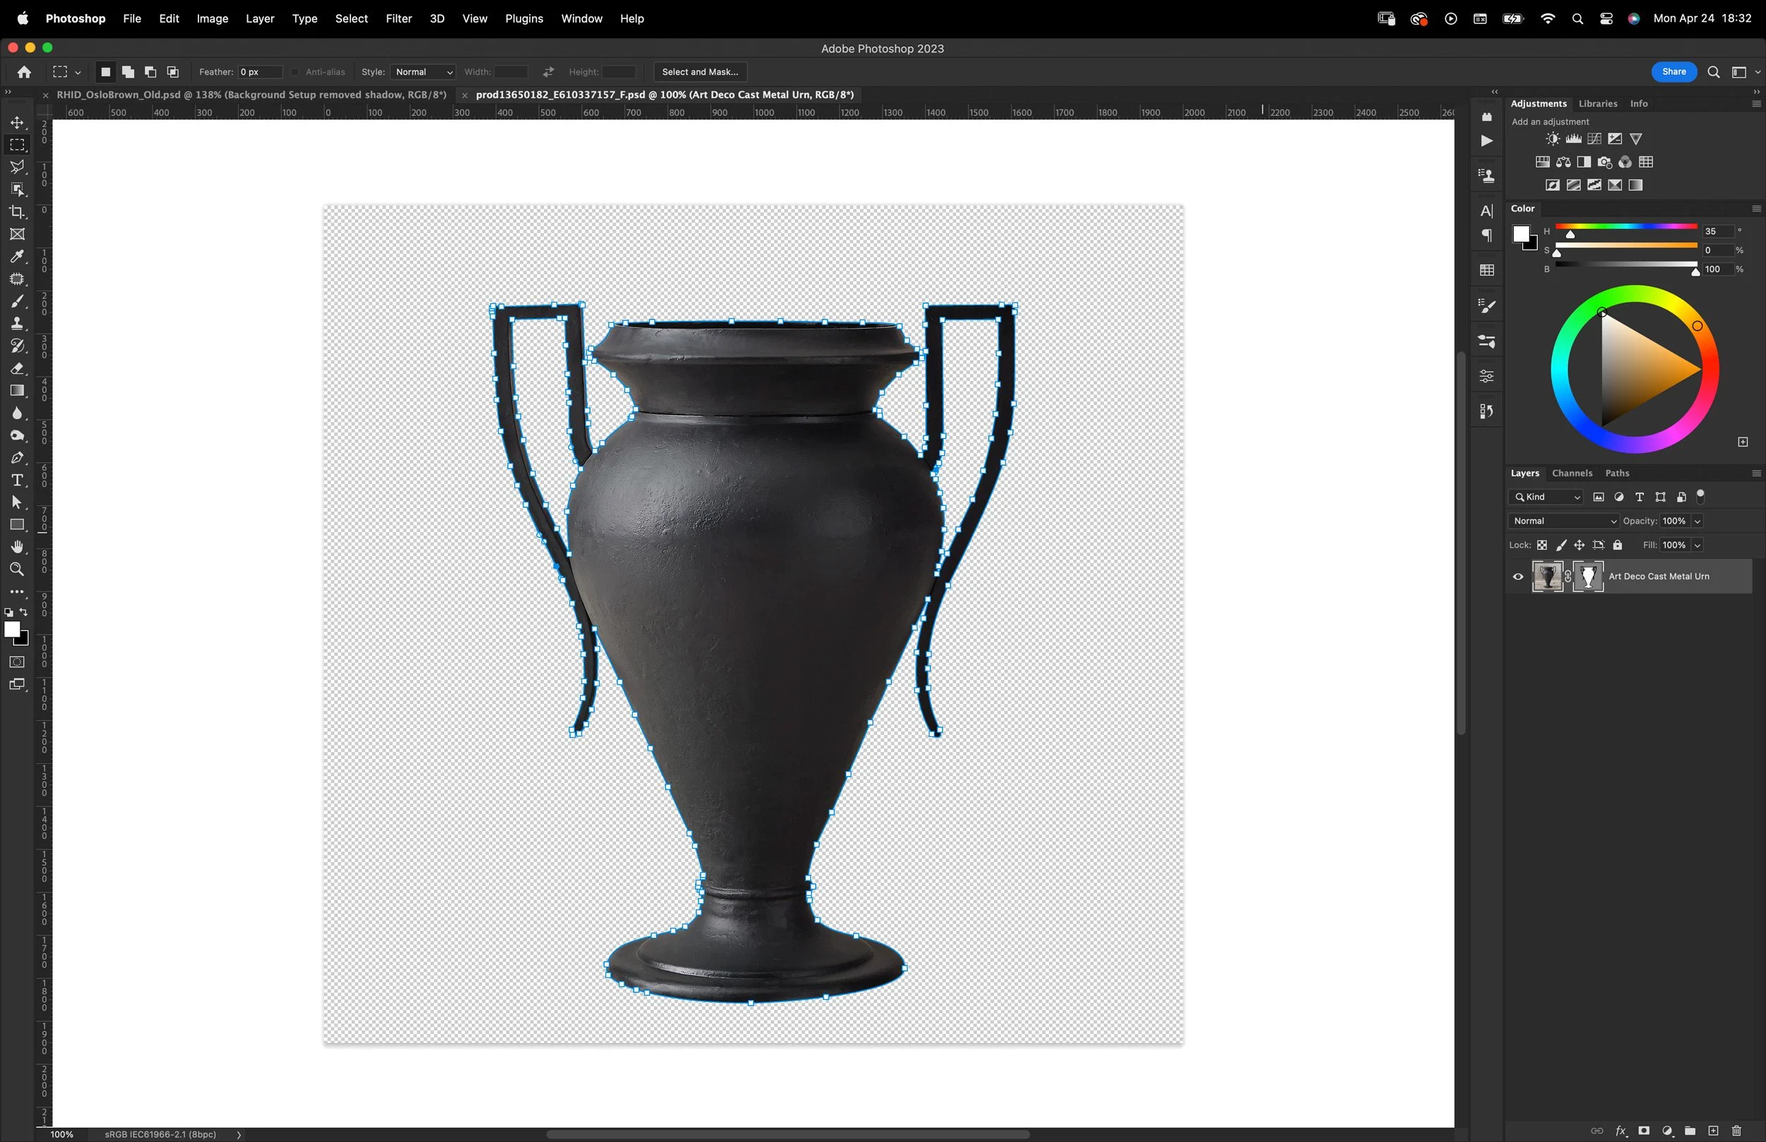Screen dimensions: 1766x1142
Task: Click the delete layer trash icon
Action: 1736,1131
